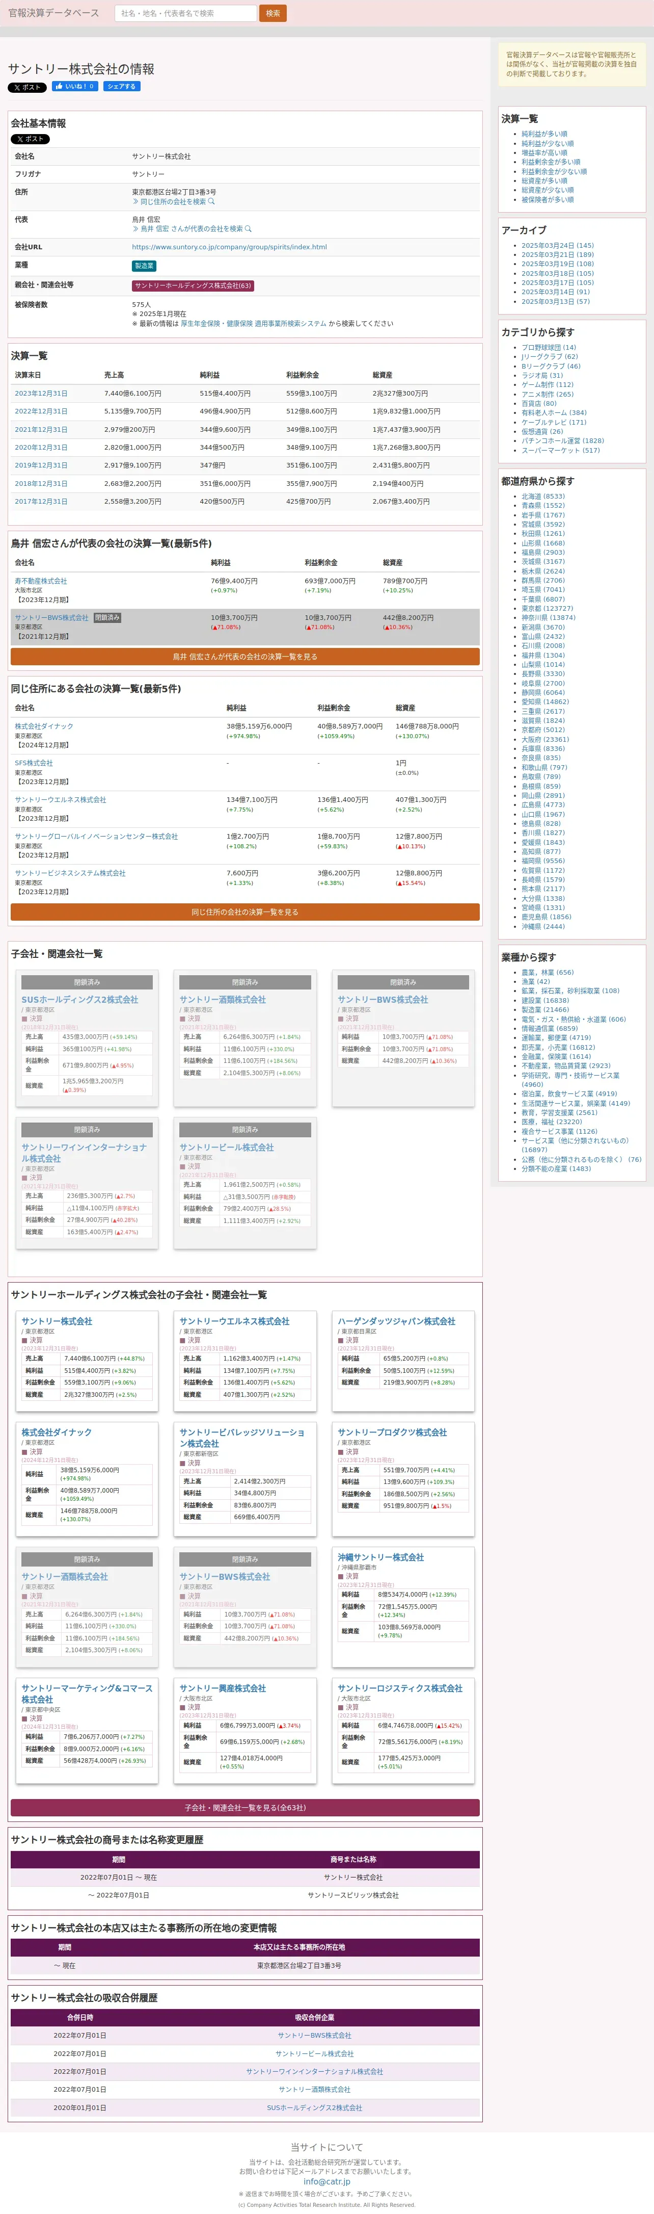Open the ハーゲンダッツジャパン株式会社 card title

click(396, 1321)
